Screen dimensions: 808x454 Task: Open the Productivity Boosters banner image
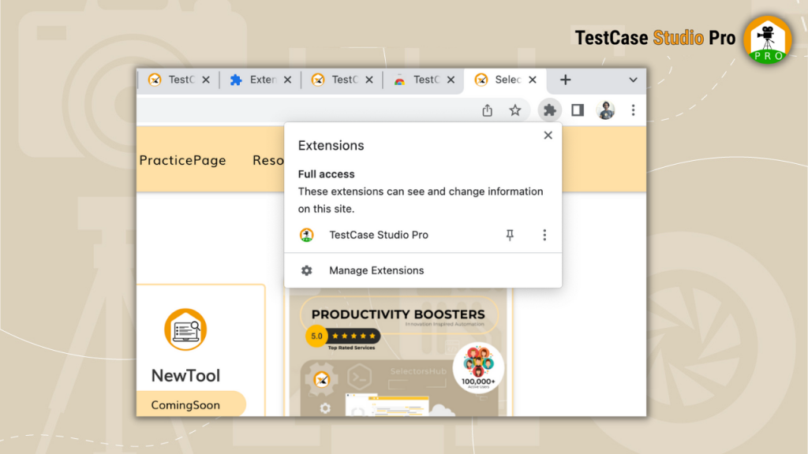click(x=398, y=352)
